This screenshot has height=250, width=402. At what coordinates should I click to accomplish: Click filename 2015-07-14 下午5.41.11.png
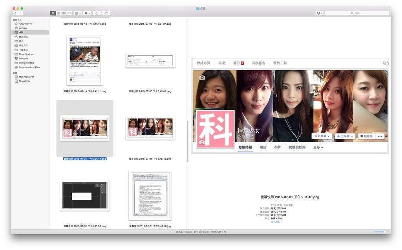pos(85,91)
